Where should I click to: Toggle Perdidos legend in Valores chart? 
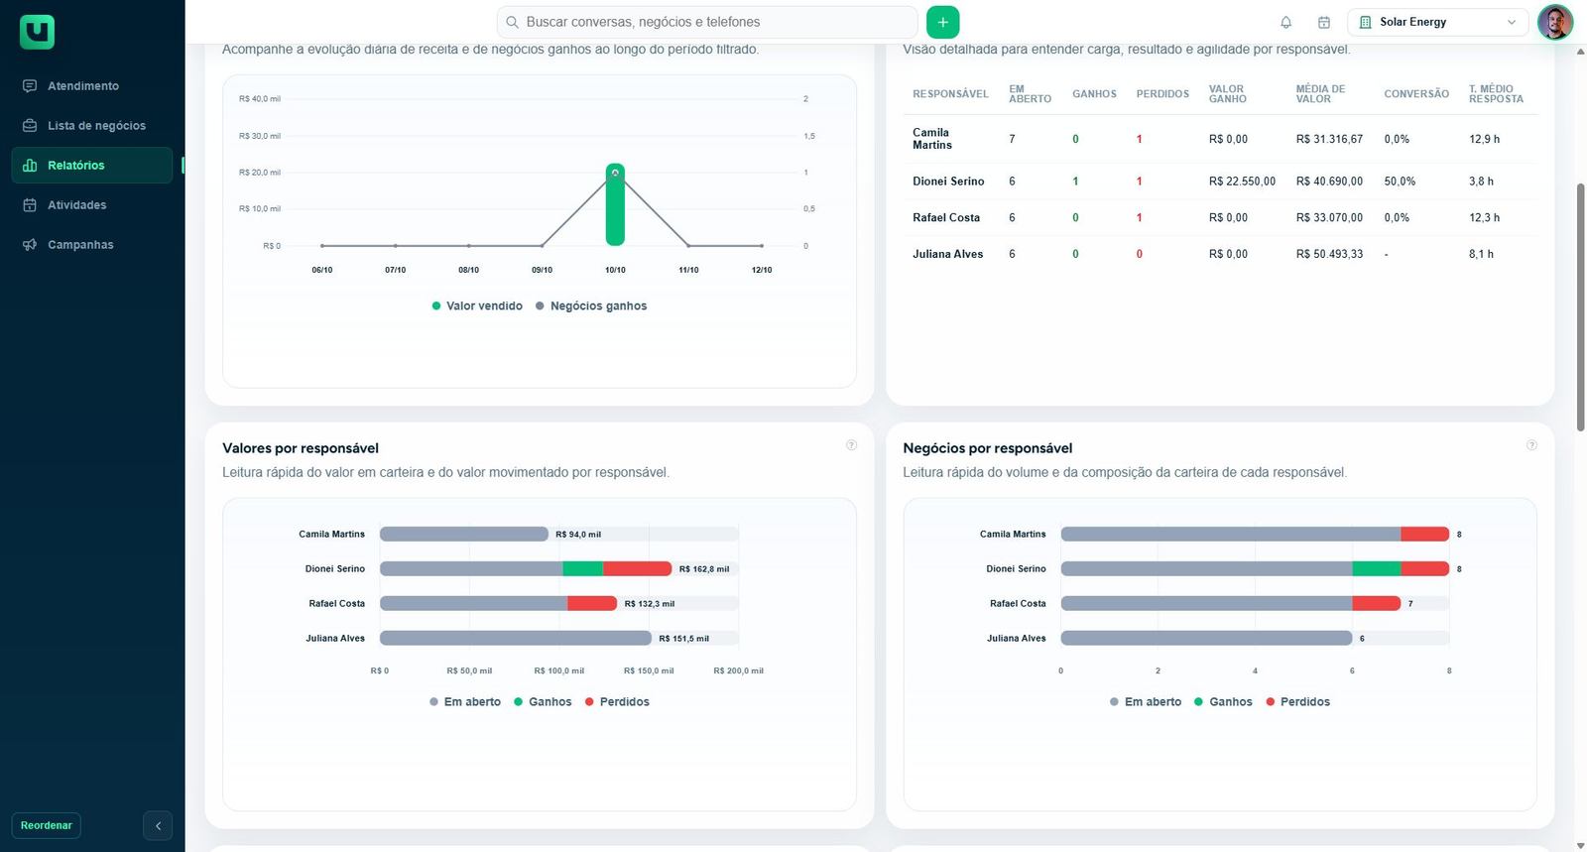coord(617,702)
